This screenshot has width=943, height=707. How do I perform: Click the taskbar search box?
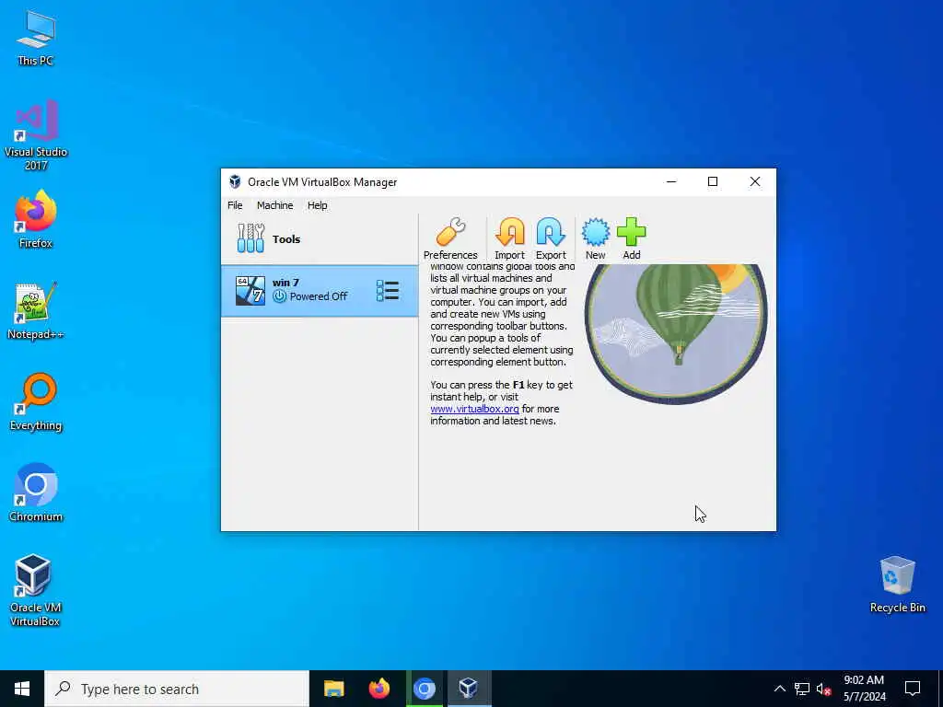tap(177, 689)
